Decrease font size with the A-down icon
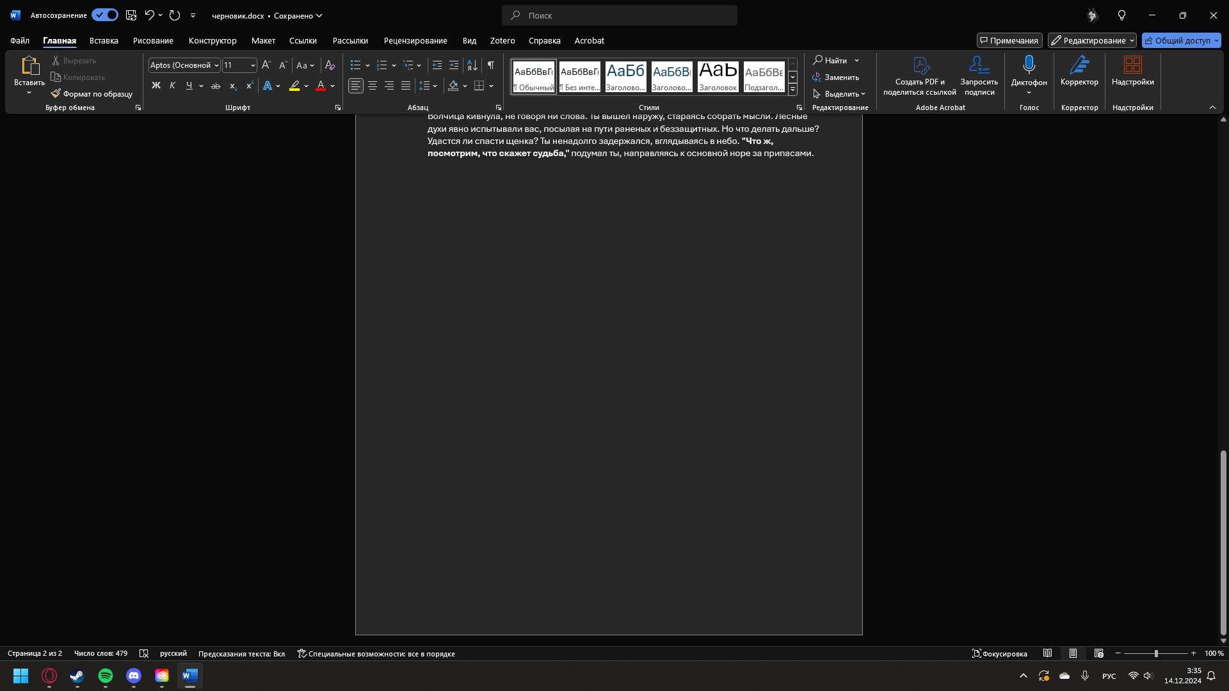Image resolution: width=1229 pixels, height=691 pixels. click(x=283, y=65)
